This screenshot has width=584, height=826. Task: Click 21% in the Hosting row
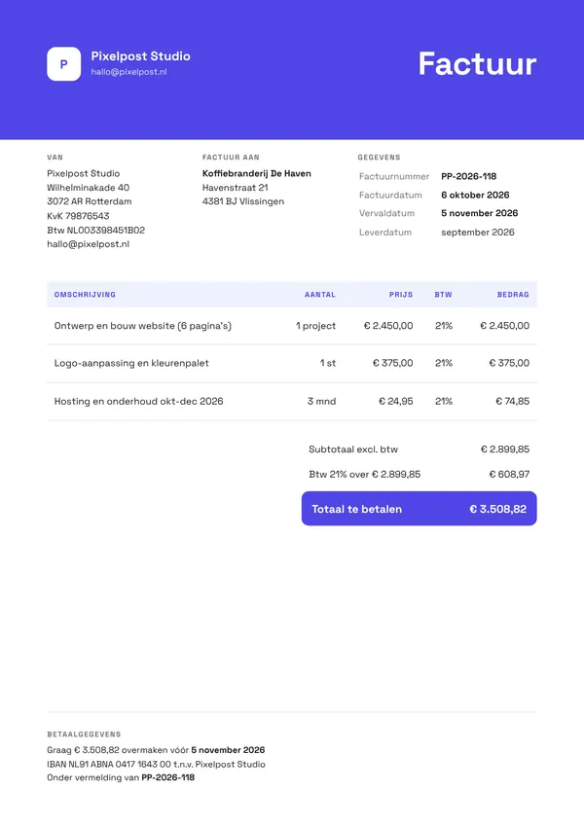pos(444,402)
